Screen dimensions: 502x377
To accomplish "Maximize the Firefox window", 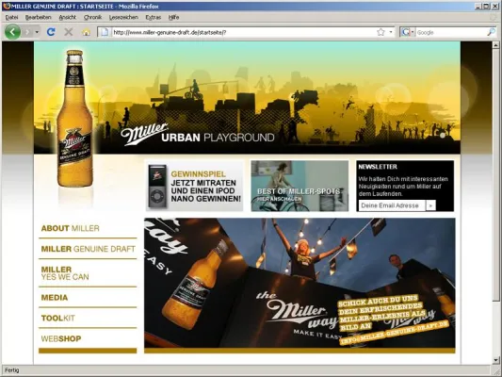I will [x=486, y=6].
